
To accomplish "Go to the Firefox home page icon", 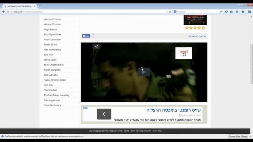I will (x=243, y=12).
